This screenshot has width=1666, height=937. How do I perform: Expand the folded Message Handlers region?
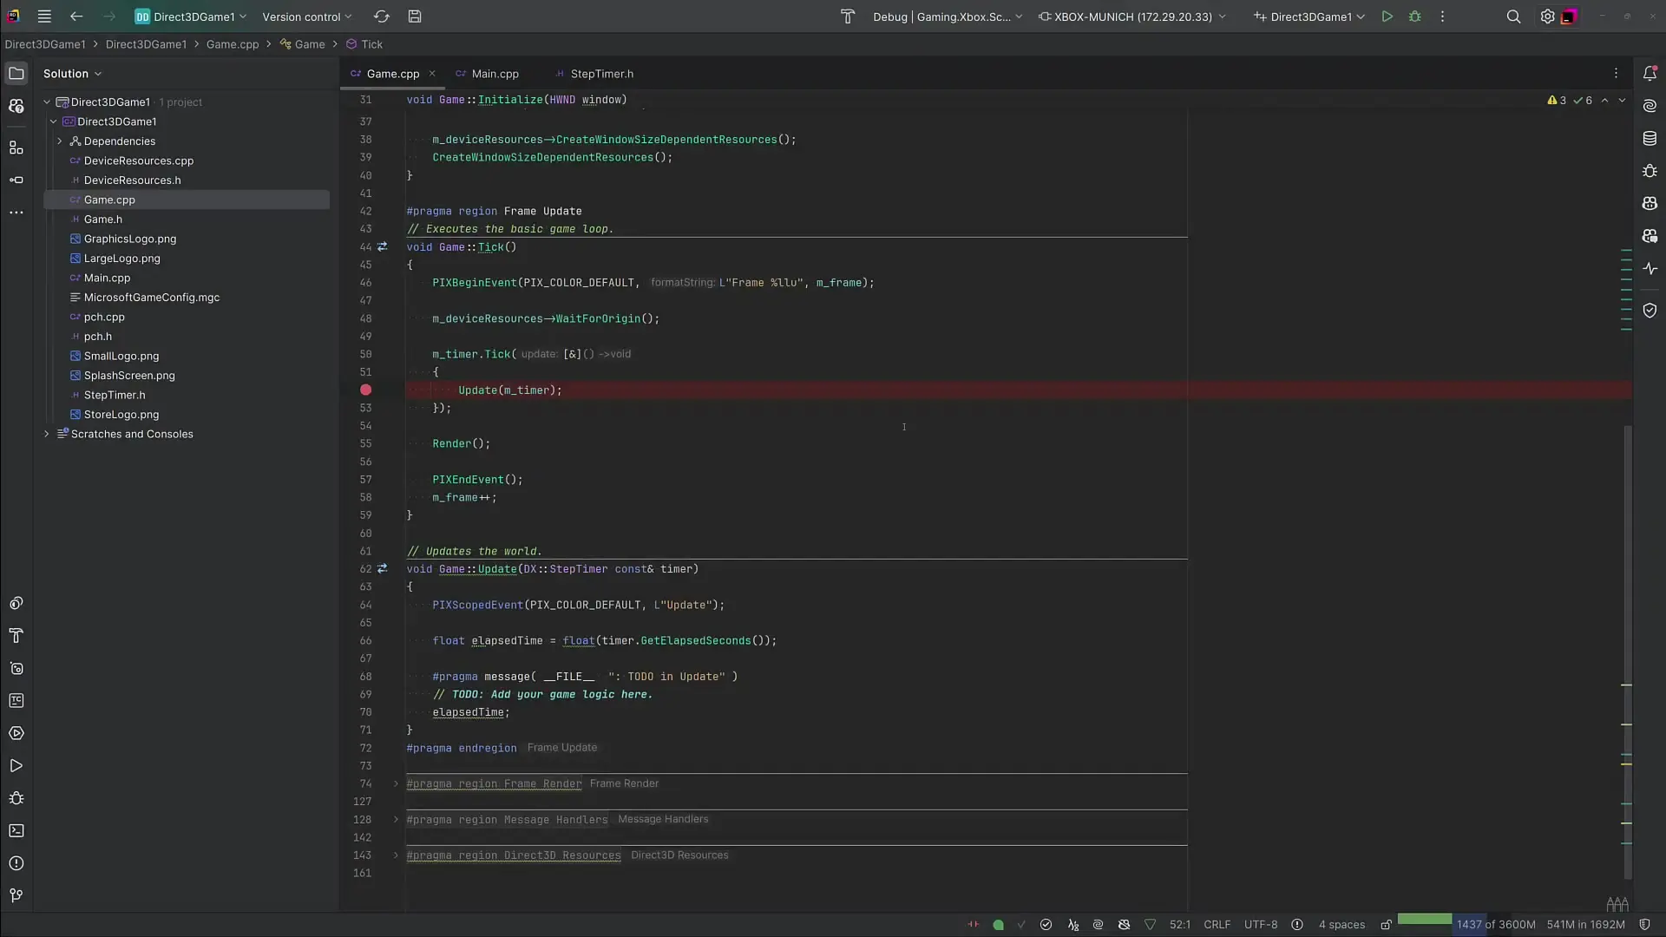(x=396, y=820)
